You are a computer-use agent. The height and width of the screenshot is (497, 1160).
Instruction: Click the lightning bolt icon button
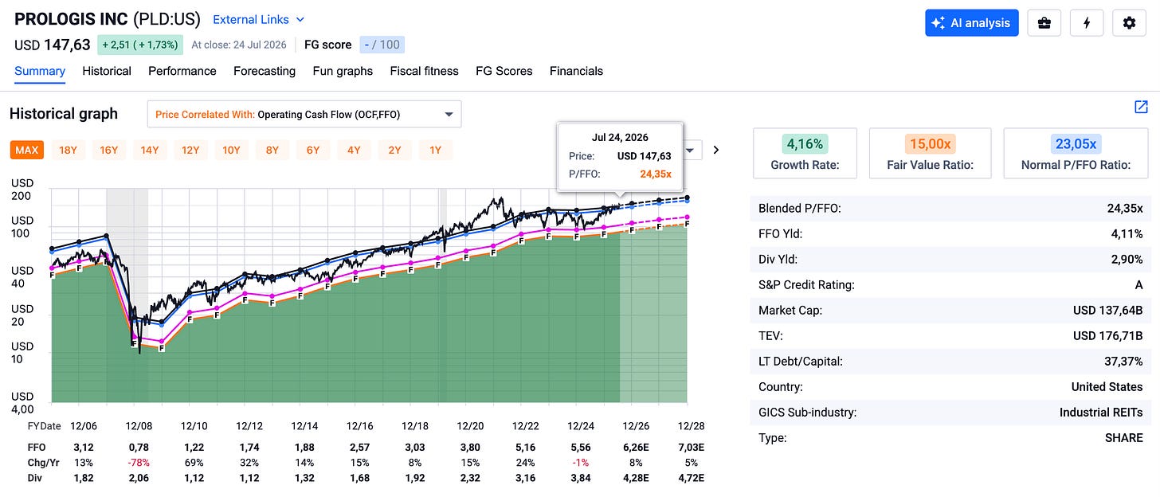click(1087, 23)
